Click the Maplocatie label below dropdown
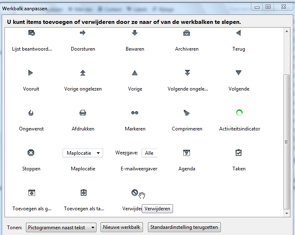 [x=83, y=169]
